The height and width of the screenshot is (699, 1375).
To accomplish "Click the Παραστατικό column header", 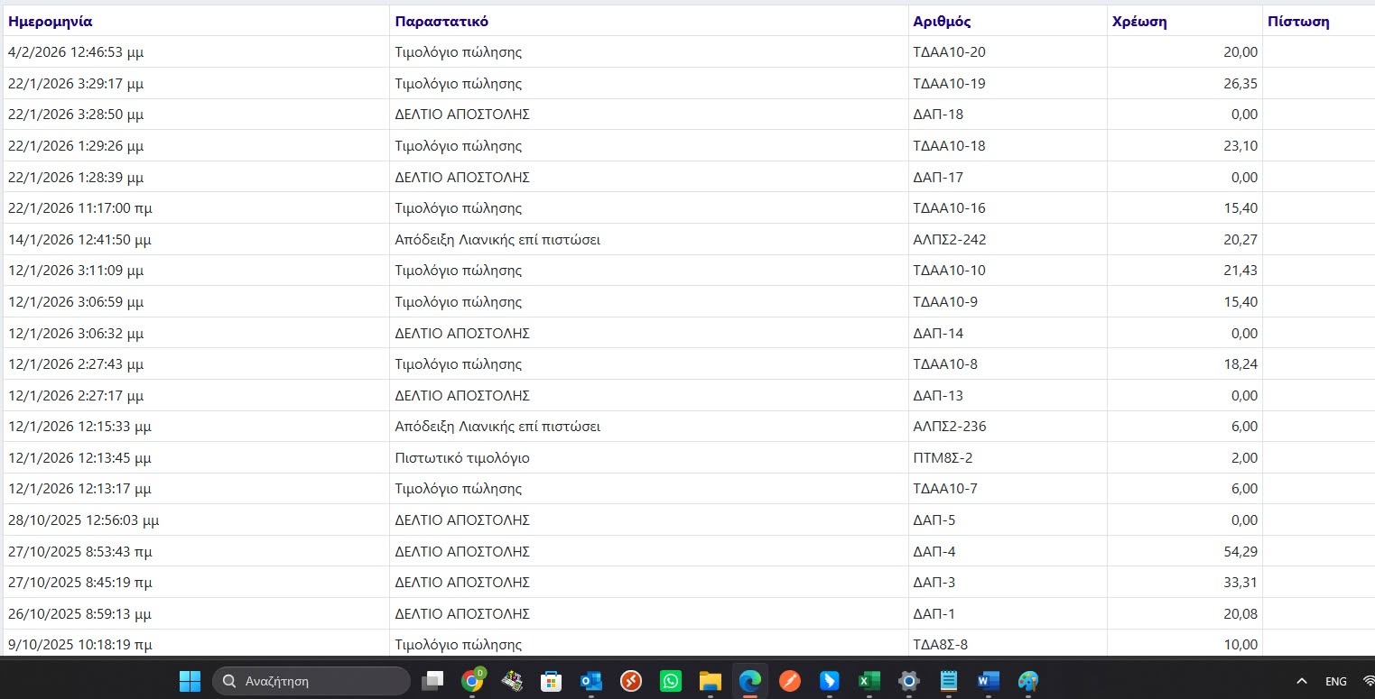I will click(441, 22).
